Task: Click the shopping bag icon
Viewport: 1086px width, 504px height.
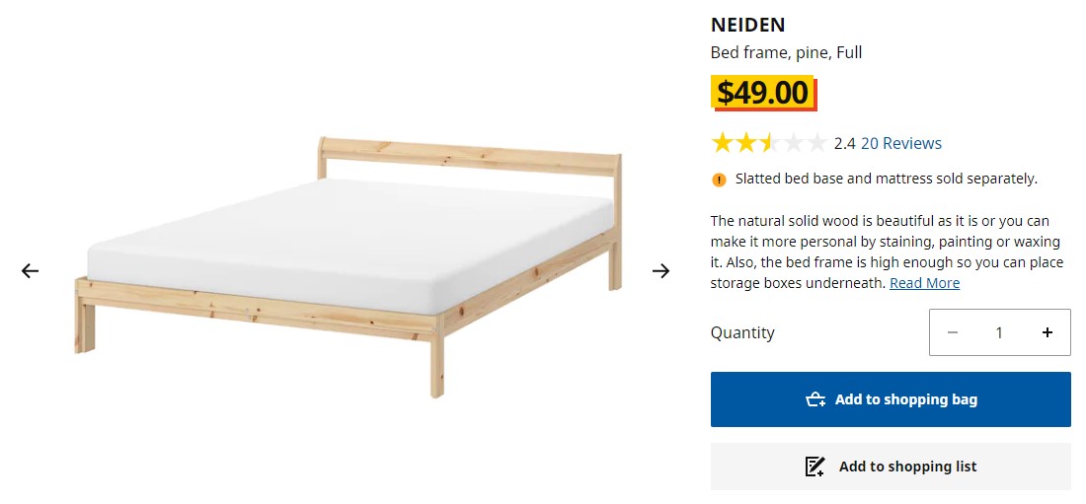Action: 815,399
